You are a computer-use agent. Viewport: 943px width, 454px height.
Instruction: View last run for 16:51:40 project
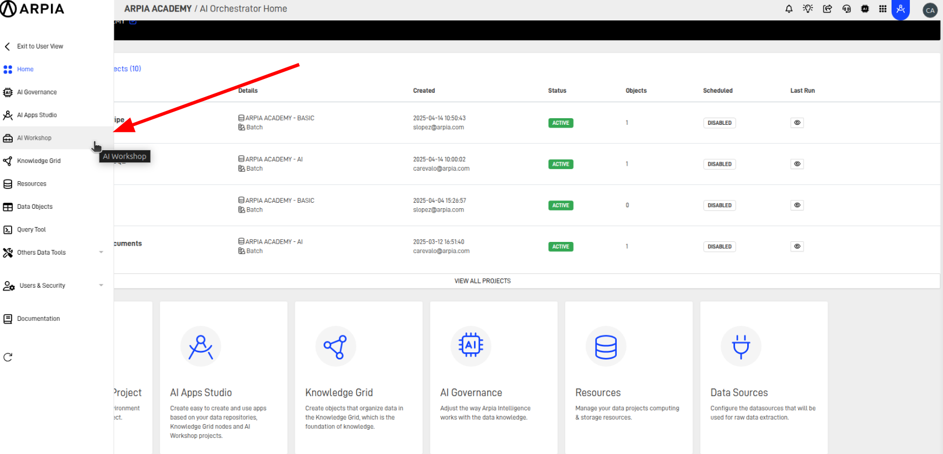pos(797,246)
